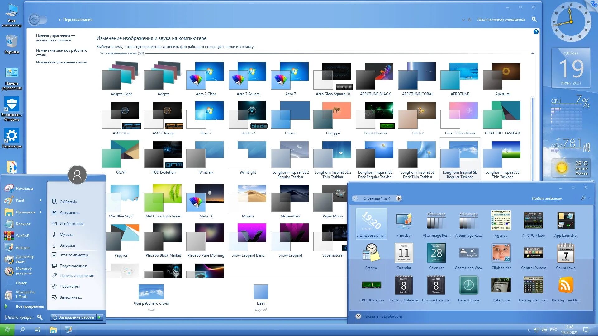The height and width of the screenshot is (336, 598).
Task: Open WinRAR from start menu
Action: click(x=22, y=236)
